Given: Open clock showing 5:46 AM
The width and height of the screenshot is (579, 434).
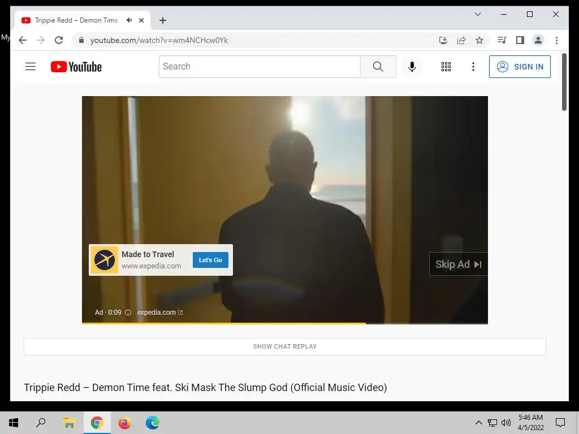Looking at the screenshot, I should coord(530,423).
